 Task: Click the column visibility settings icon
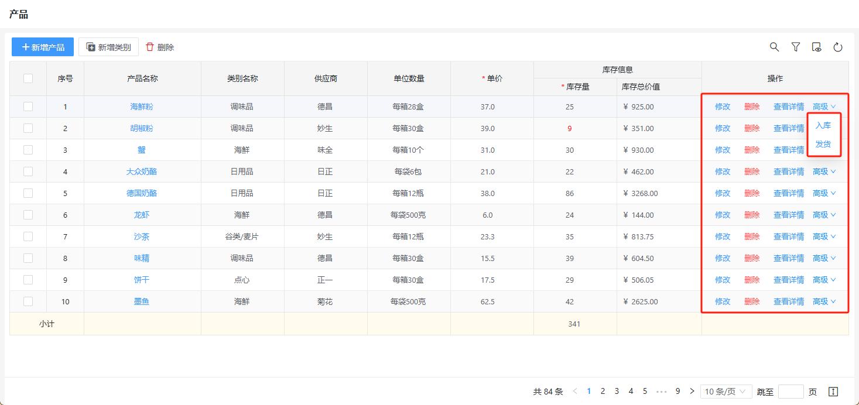[x=816, y=47]
